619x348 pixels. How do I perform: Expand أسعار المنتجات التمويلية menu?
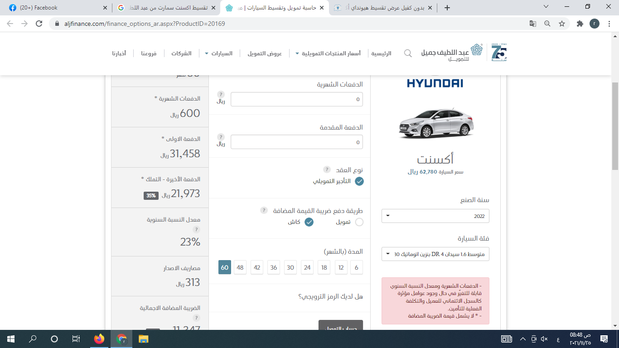click(328, 53)
